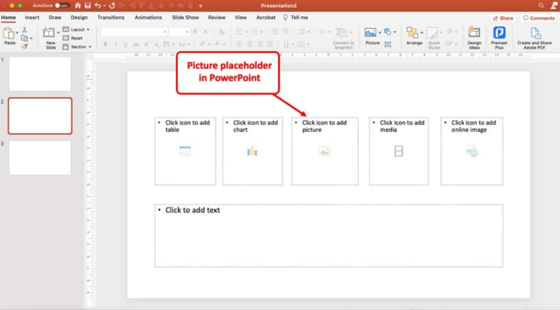Click the picture icon in the slide placeholder
This screenshot has height=310, width=560.
pos(324,151)
